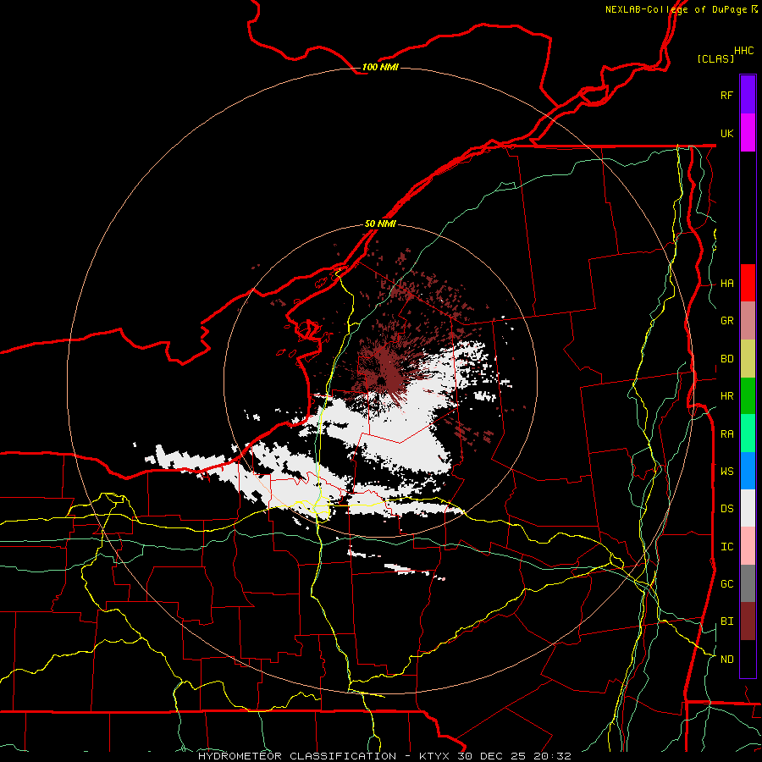Click the UK legend label
The width and height of the screenshot is (762, 762).
click(x=726, y=133)
